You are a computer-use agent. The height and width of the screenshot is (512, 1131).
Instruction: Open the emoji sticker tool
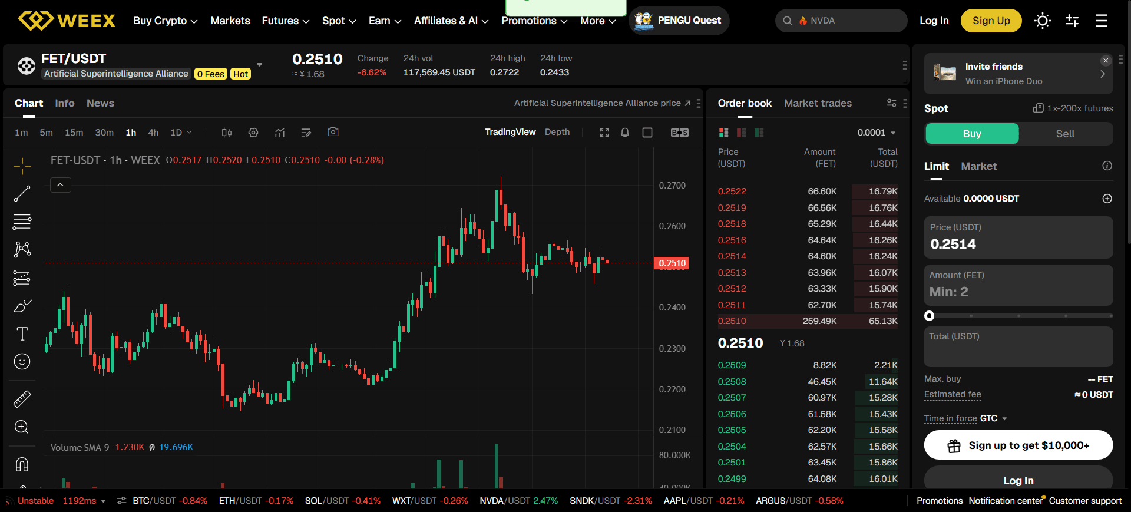(22, 362)
